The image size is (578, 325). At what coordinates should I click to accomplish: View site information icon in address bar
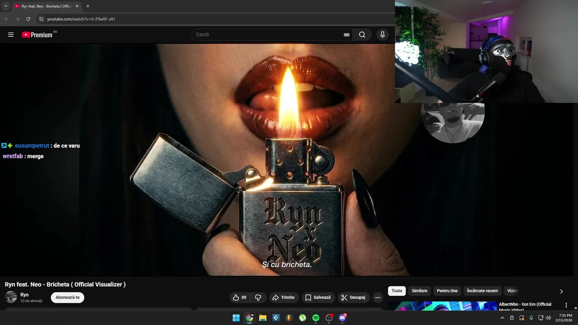[41, 19]
